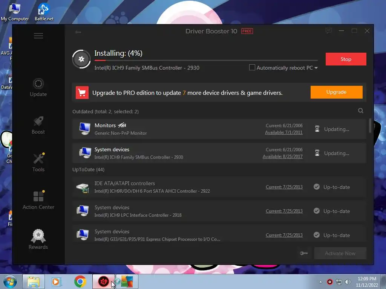Select 'Outdated (total: 2, selected: 2)' heading
The height and width of the screenshot is (289, 386).
coord(106,111)
